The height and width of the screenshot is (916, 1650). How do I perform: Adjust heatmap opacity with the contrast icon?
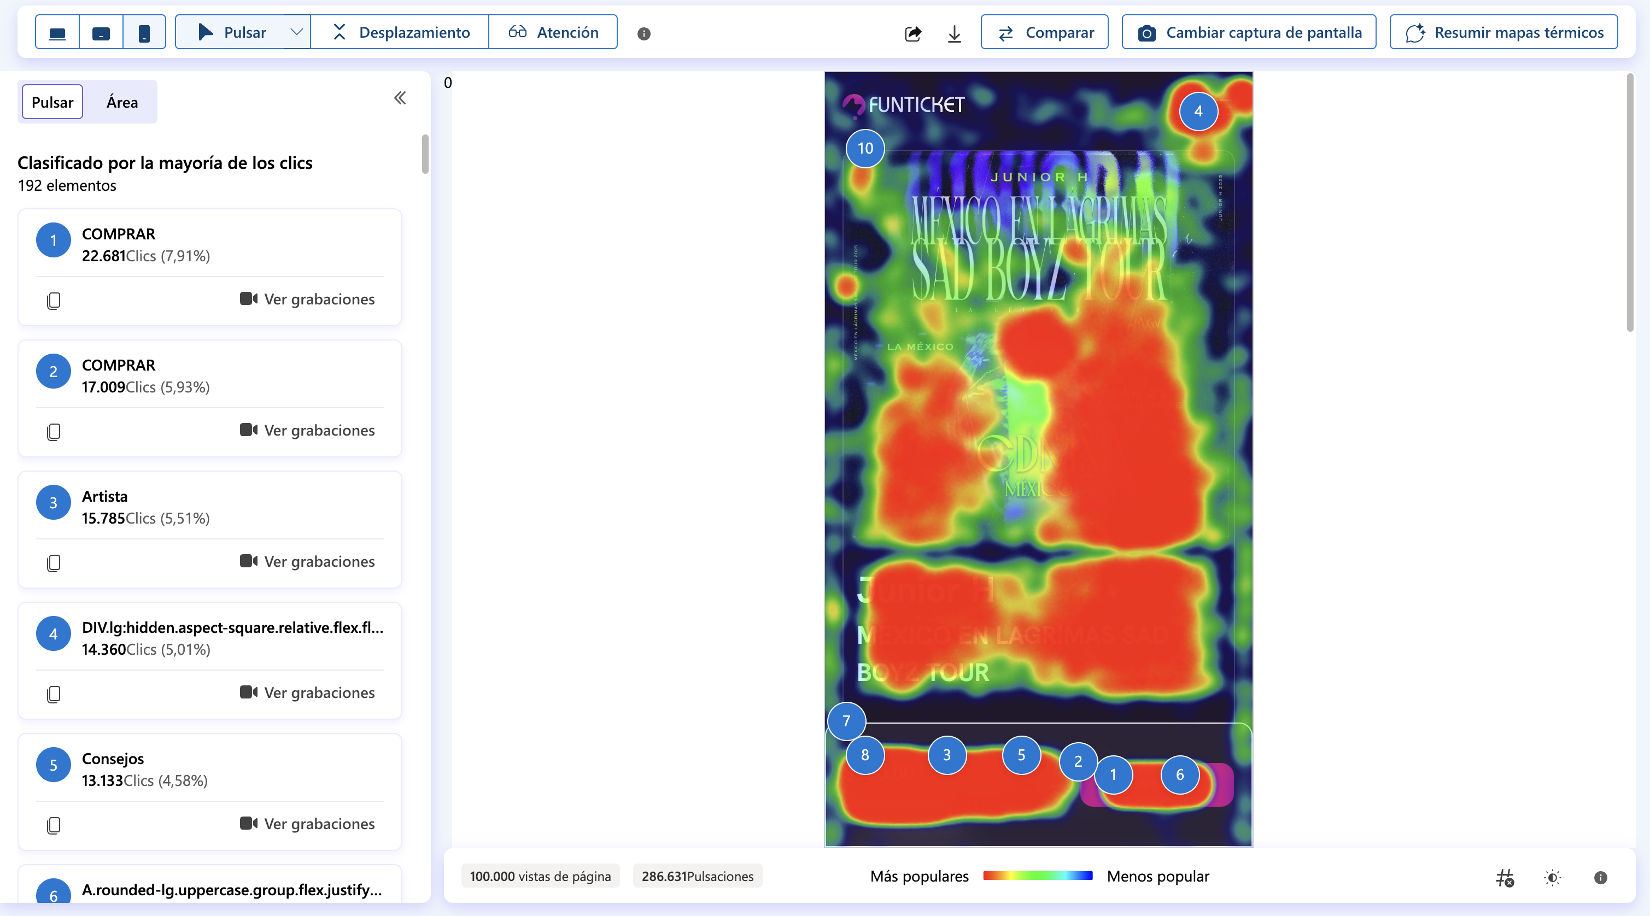(1553, 878)
